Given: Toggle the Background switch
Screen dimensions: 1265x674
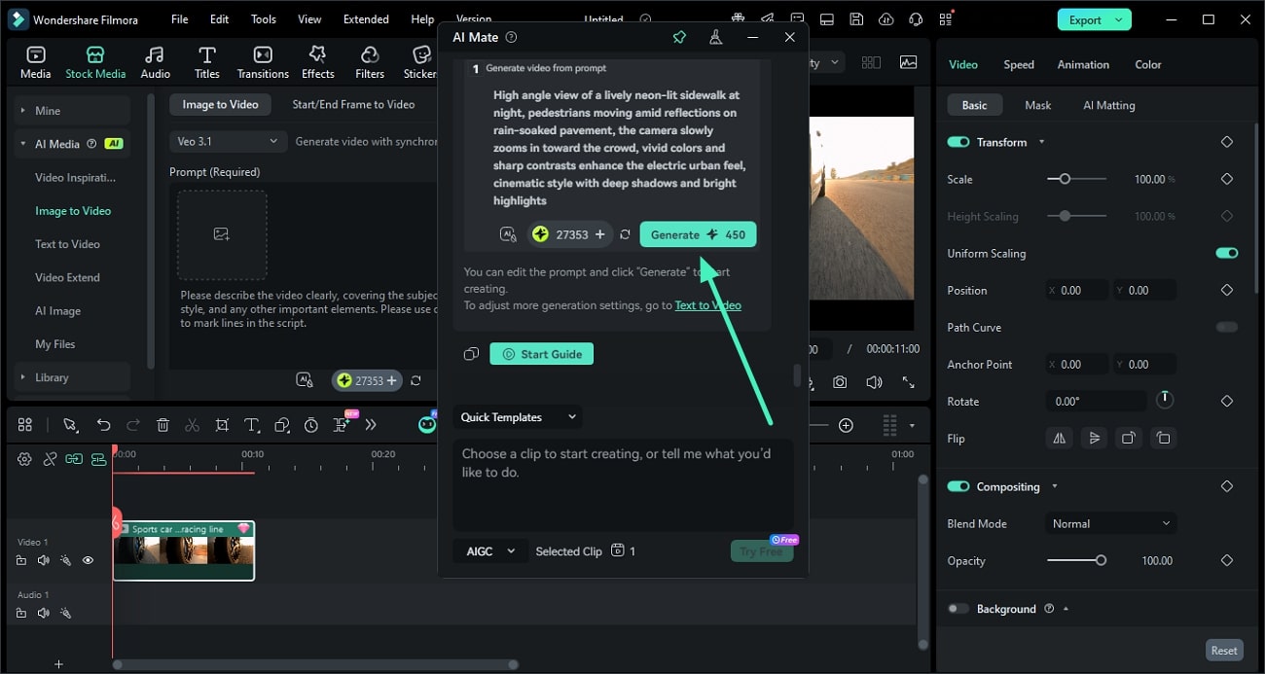Looking at the screenshot, I should pyautogui.click(x=958, y=609).
